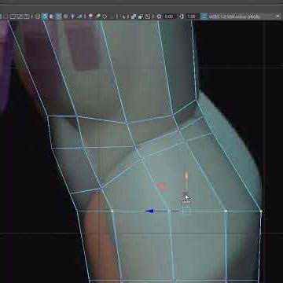Toggle multisample anti-aliasing
The height and width of the screenshot is (283, 283).
(x=105, y=17)
